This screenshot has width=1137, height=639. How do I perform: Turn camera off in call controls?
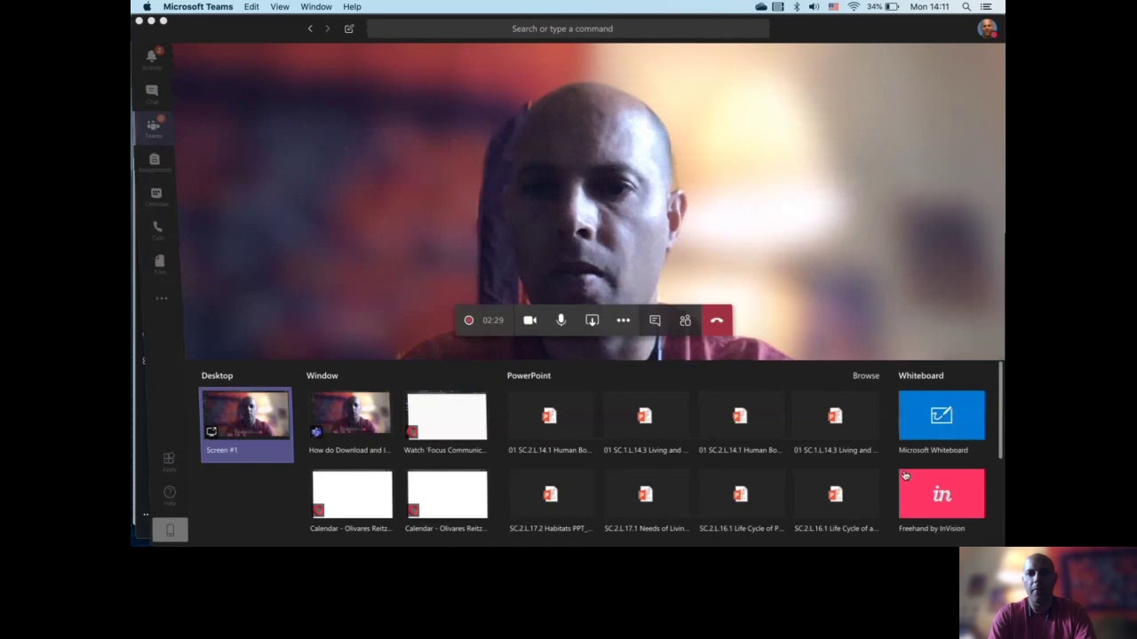pyautogui.click(x=529, y=320)
